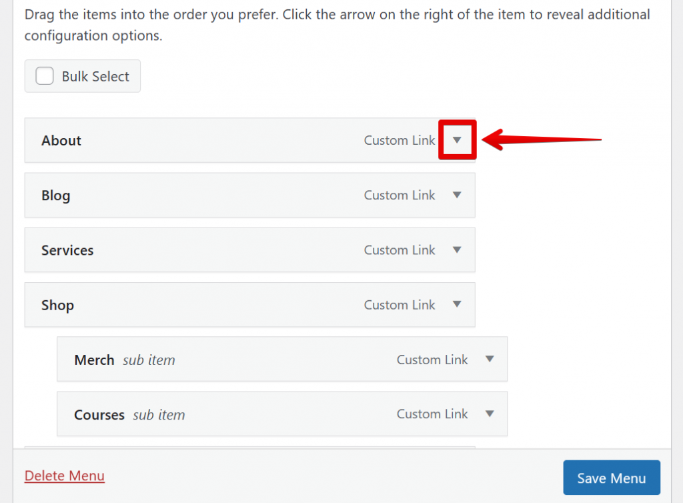This screenshot has height=503, width=683.
Task: Click Custom Link text on the Shop item
Action: (x=399, y=304)
